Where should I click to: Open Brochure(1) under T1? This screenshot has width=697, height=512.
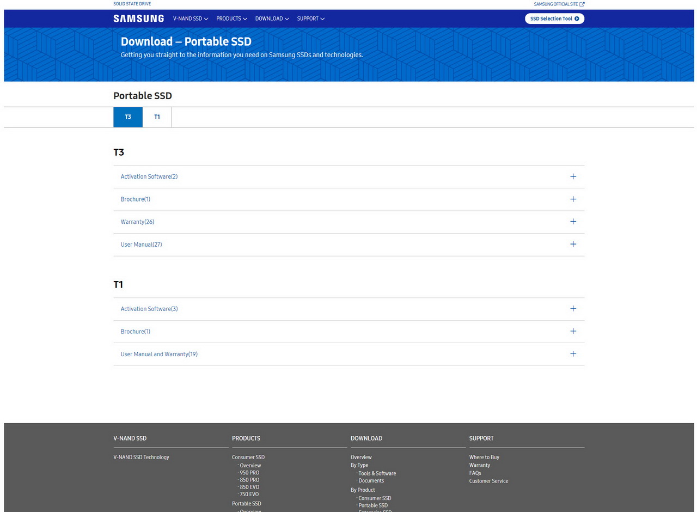[136, 331]
